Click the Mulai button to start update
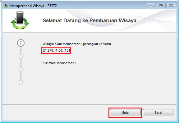The height and width of the screenshot is (123, 179). click(x=125, y=112)
